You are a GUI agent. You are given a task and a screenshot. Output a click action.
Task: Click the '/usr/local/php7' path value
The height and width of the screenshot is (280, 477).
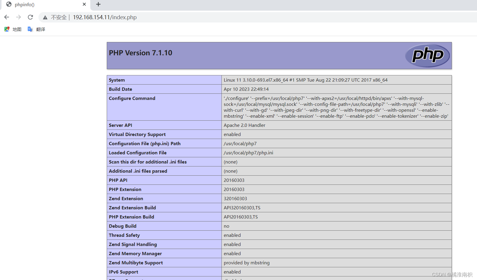pos(240,144)
